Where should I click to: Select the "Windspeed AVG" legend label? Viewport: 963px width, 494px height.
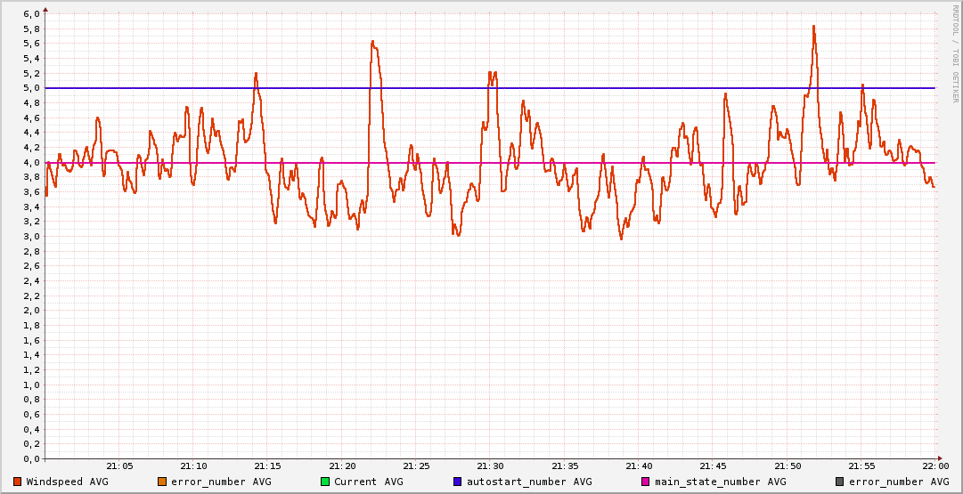click(67, 482)
